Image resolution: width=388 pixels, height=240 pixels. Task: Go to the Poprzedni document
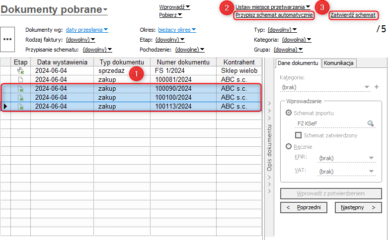[x=304, y=207]
